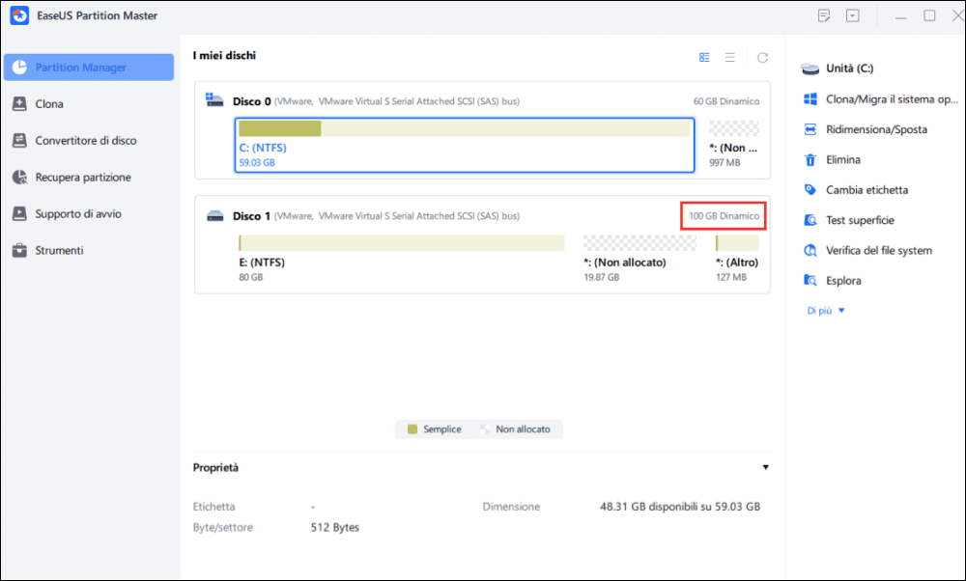Refresh the disk list

763,57
